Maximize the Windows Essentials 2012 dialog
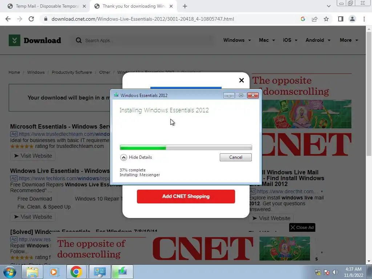 [241, 96]
